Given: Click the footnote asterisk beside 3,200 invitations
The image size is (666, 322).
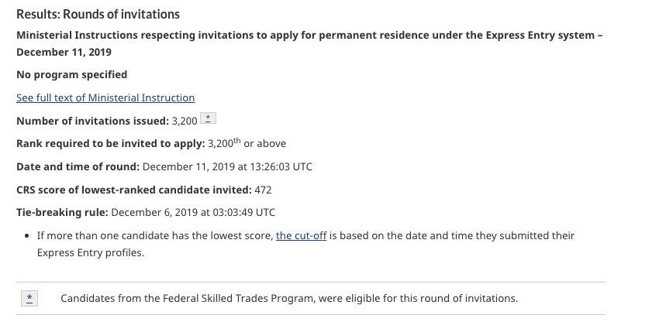Looking at the screenshot, I should pyautogui.click(x=208, y=120).
